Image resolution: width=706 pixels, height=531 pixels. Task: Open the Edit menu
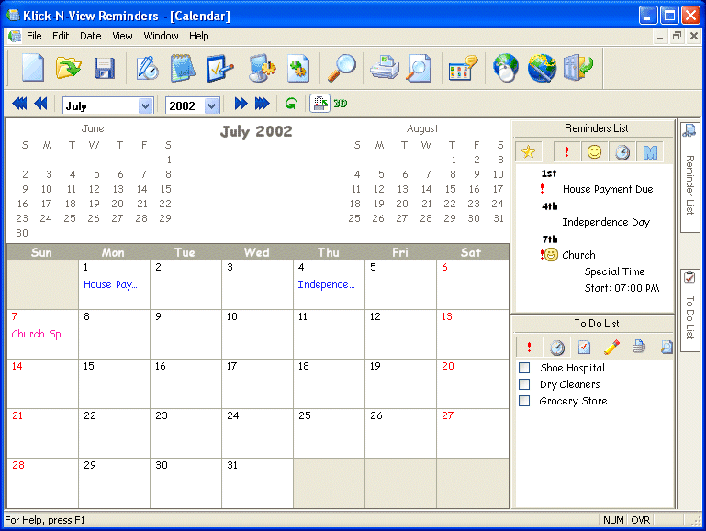pyautogui.click(x=61, y=36)
